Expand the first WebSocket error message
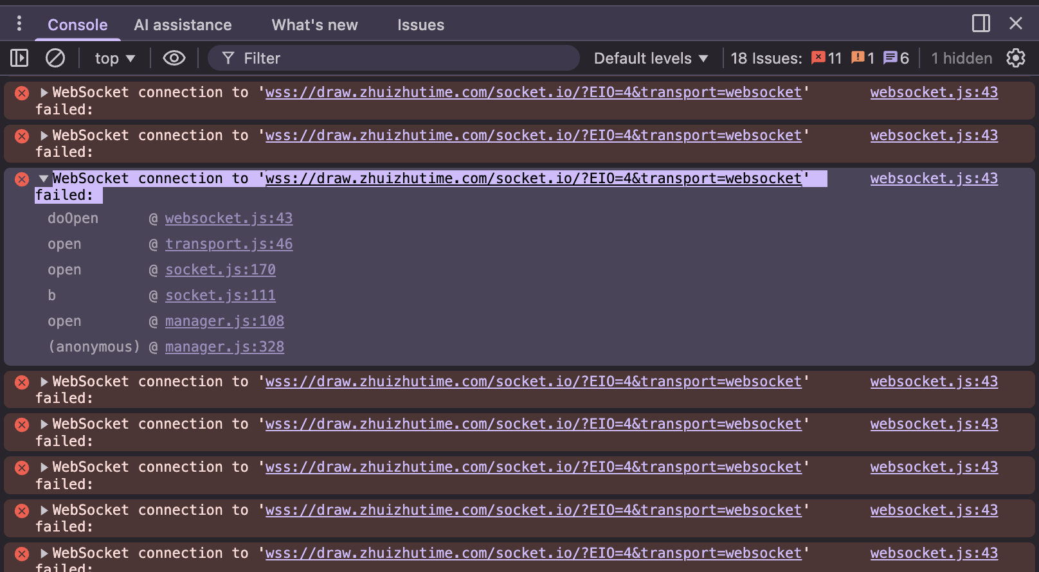This screenshot has height=572, width=1039. point(44,93)
